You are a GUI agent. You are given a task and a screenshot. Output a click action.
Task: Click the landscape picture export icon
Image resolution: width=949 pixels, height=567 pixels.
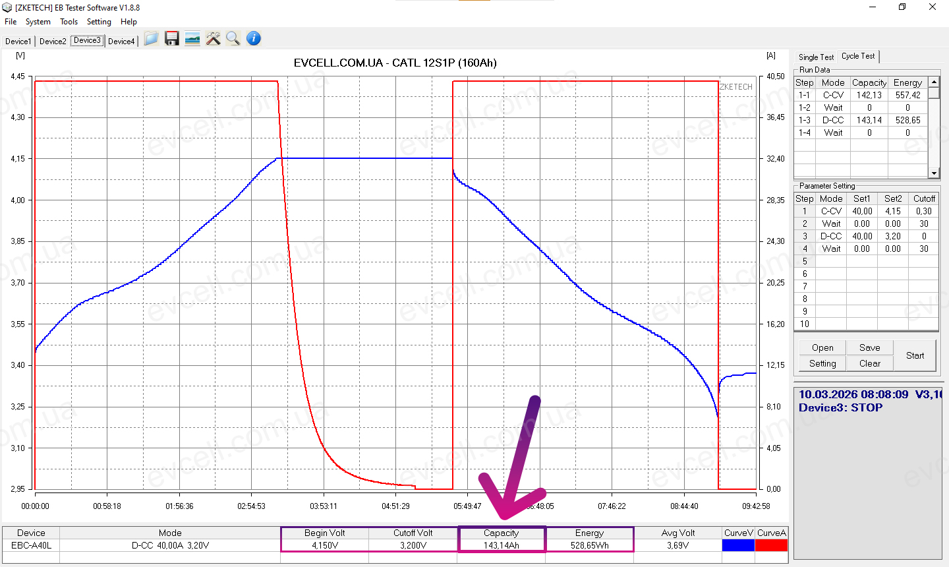pyautogui.click(x=192, y=39)
